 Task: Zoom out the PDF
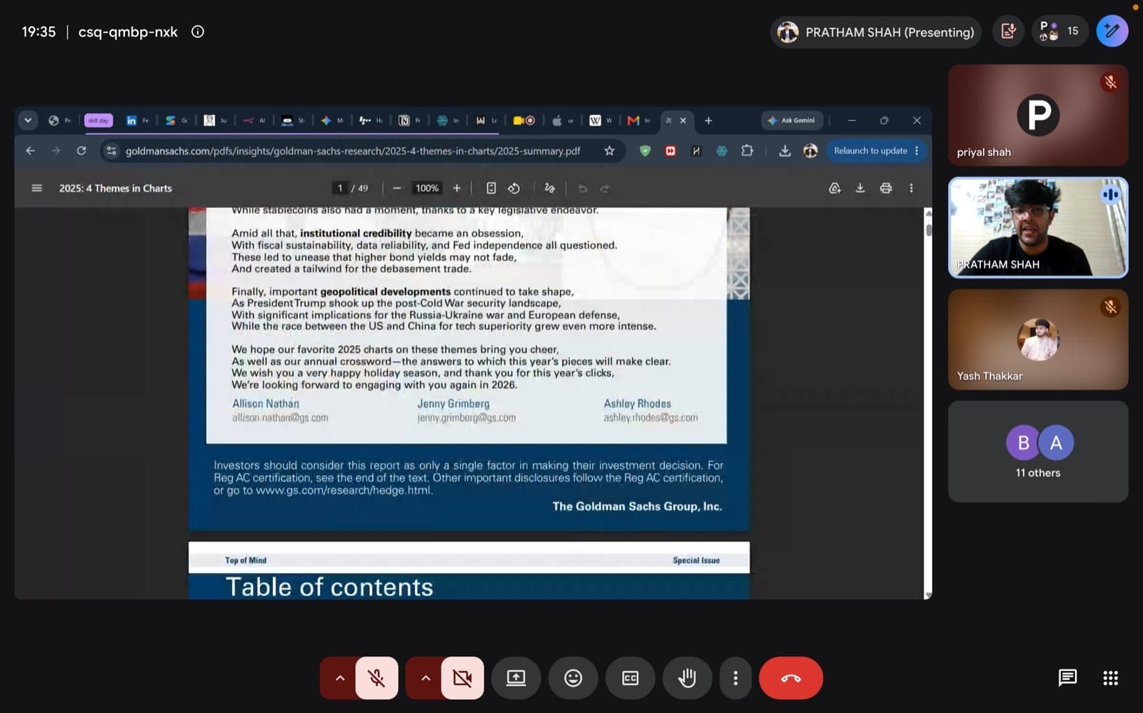tap(397, 188)
